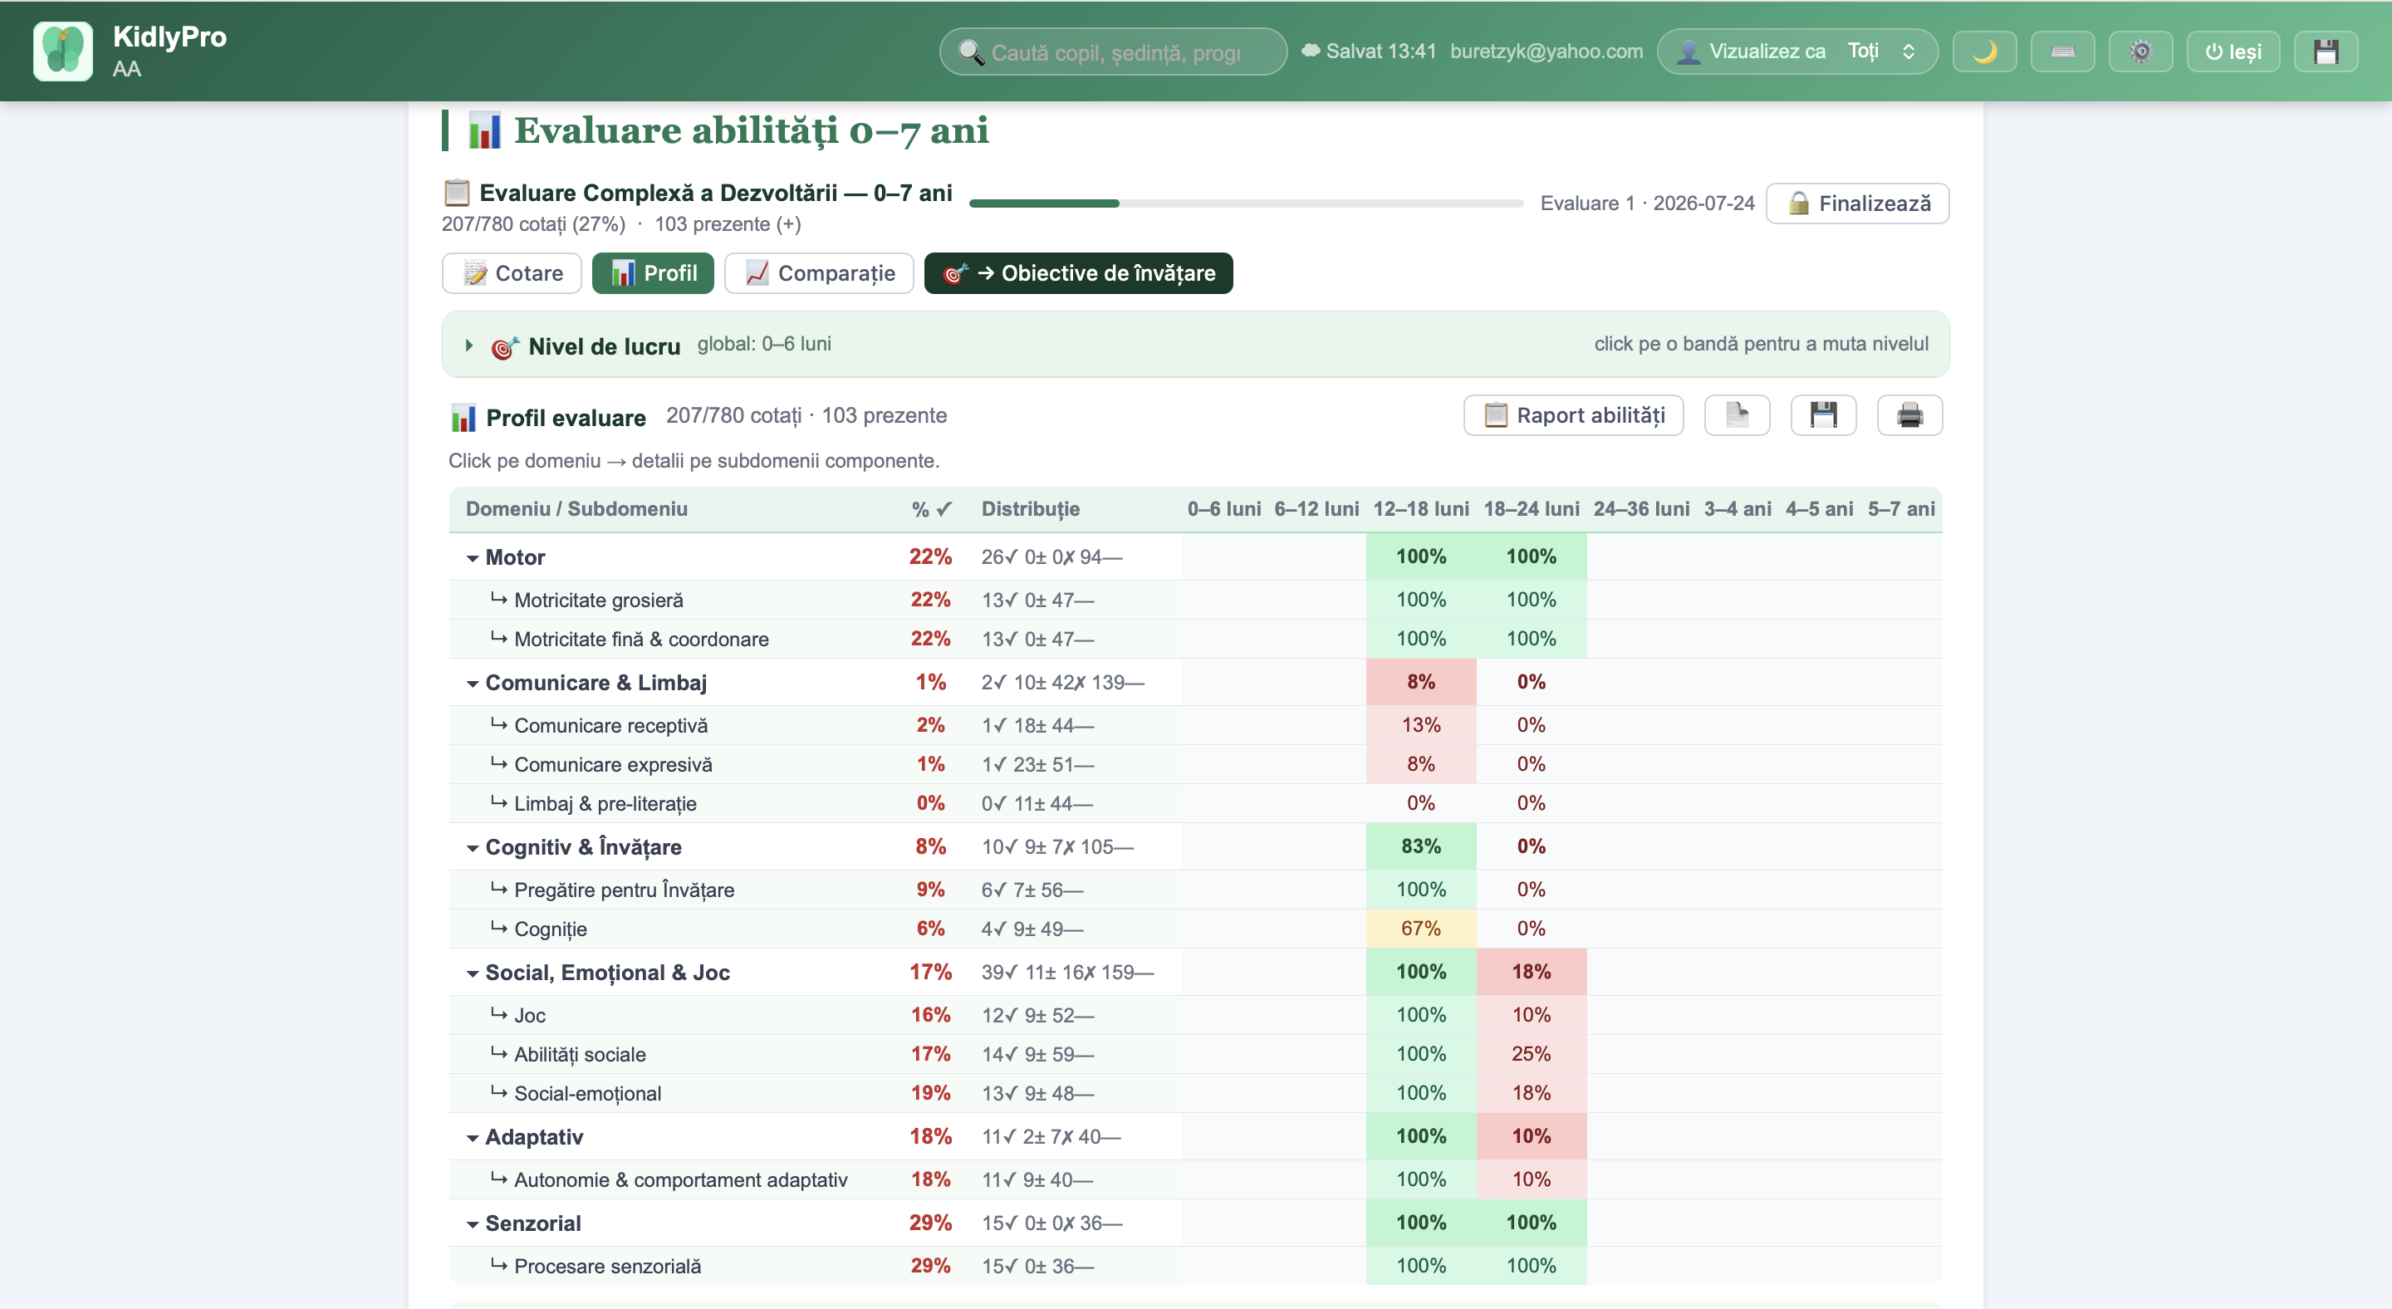
Task: Click the 5–7 ani column header
Action: point(1902,509)
